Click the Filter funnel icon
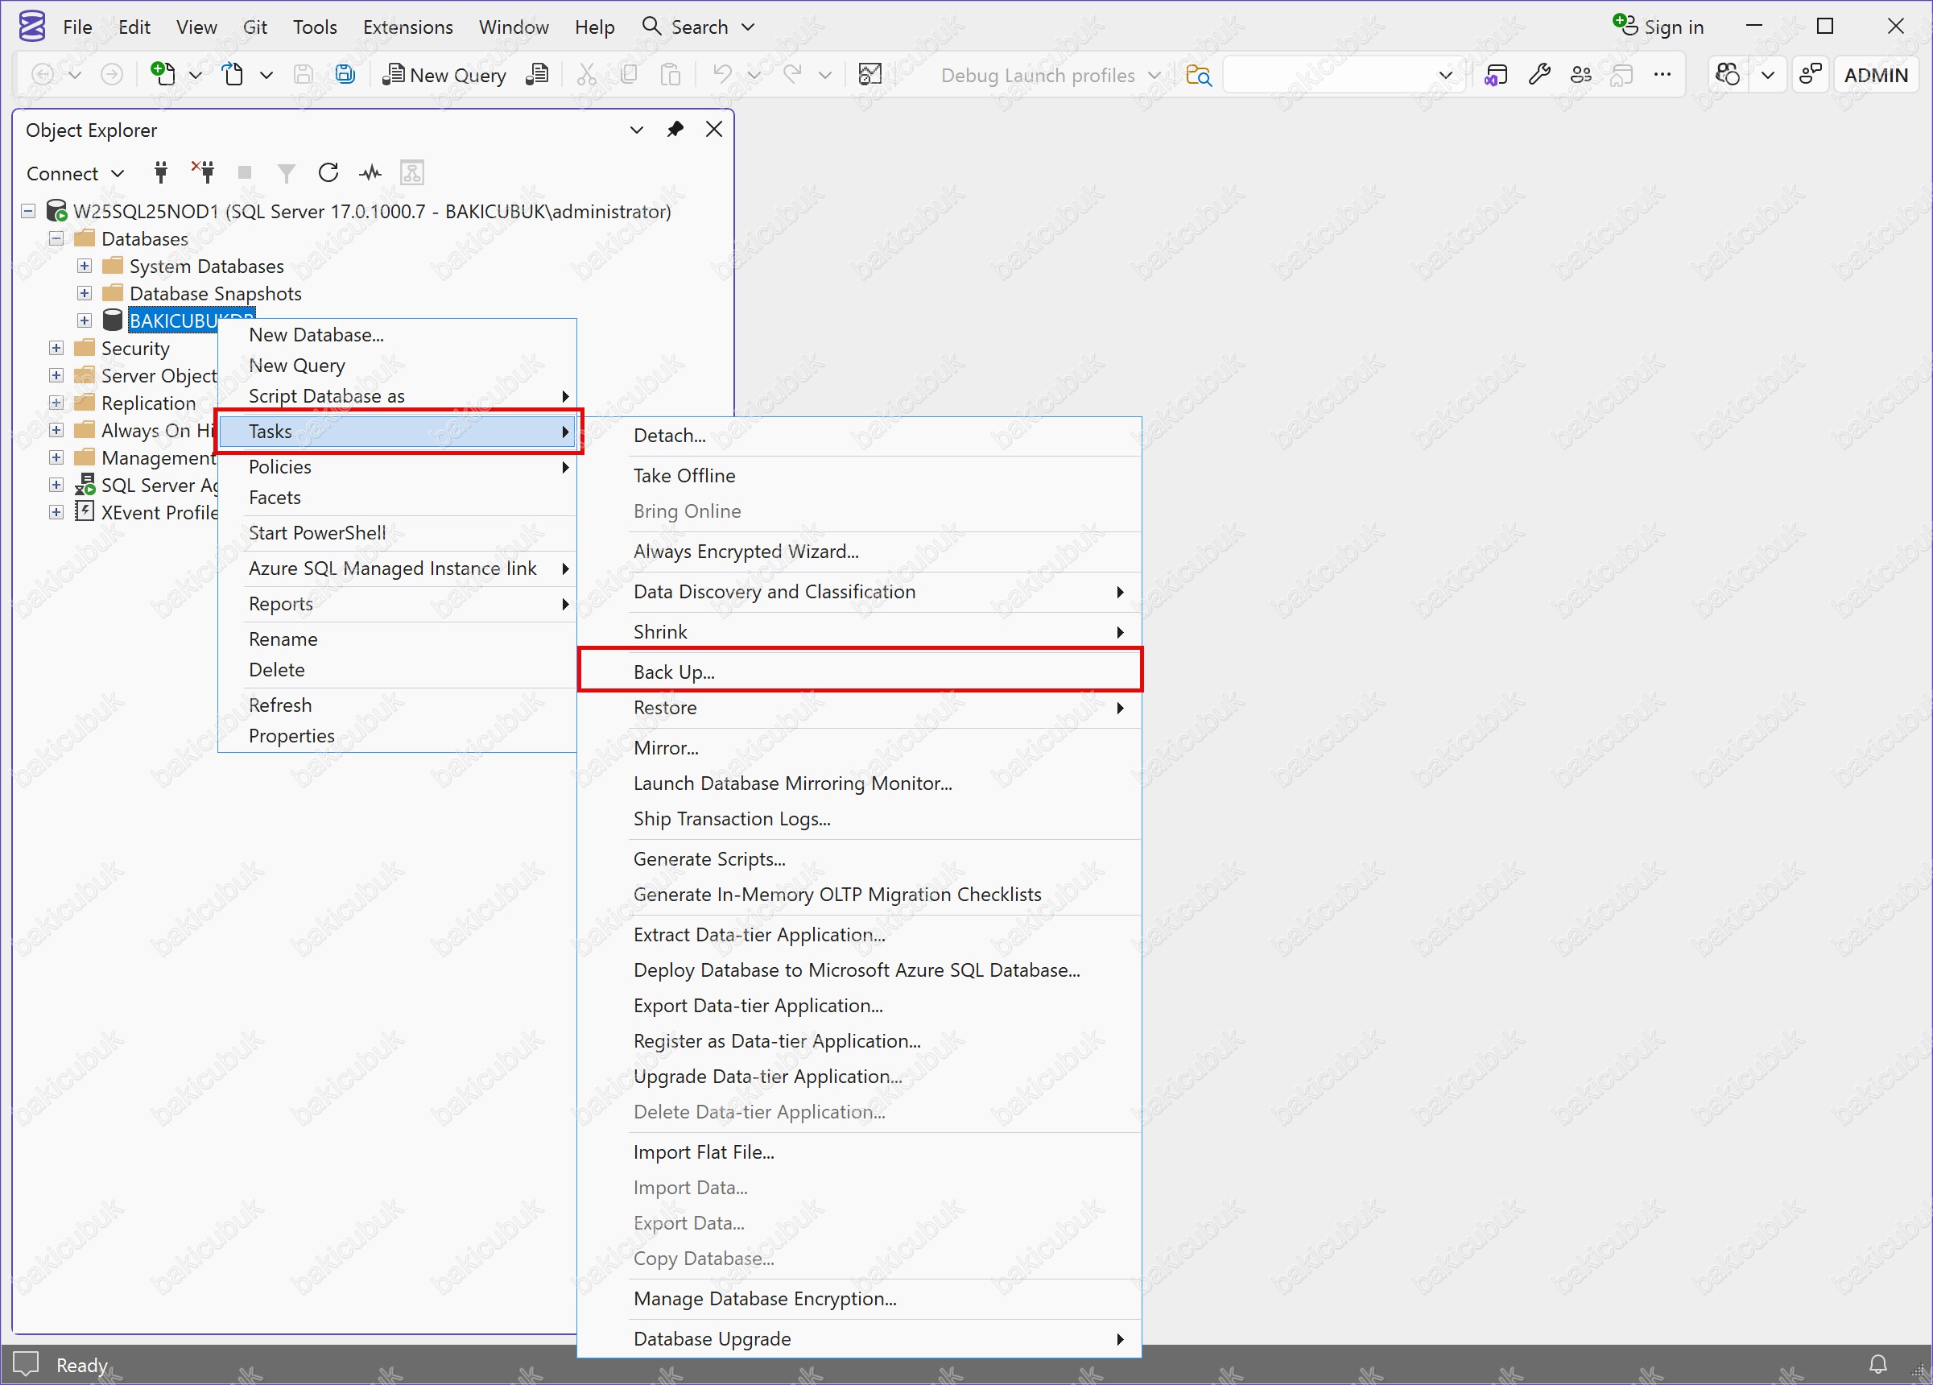 point(287,173)
